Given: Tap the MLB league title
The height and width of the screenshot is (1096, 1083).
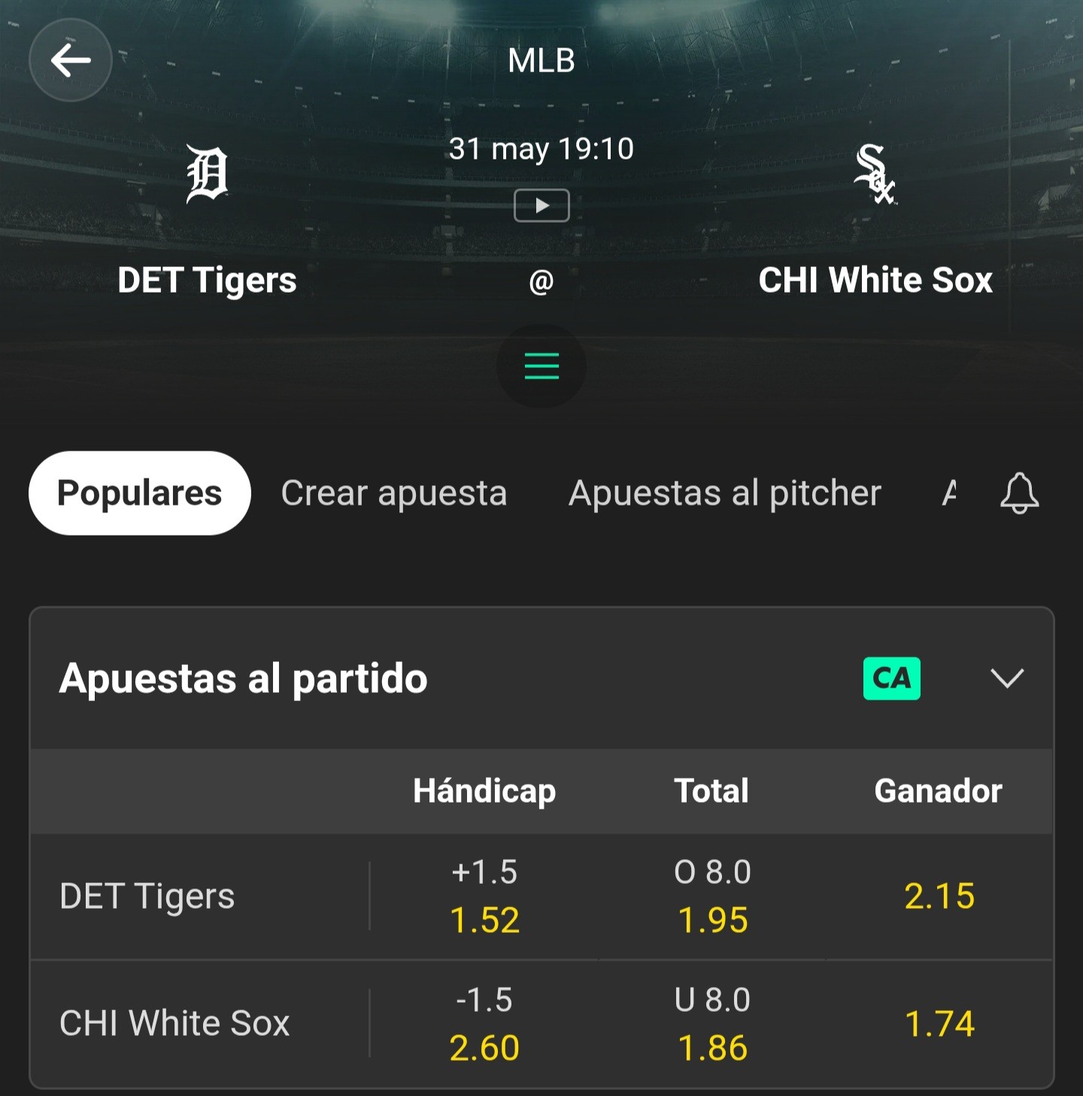Looking at the screenshot, I should [541, 61].
